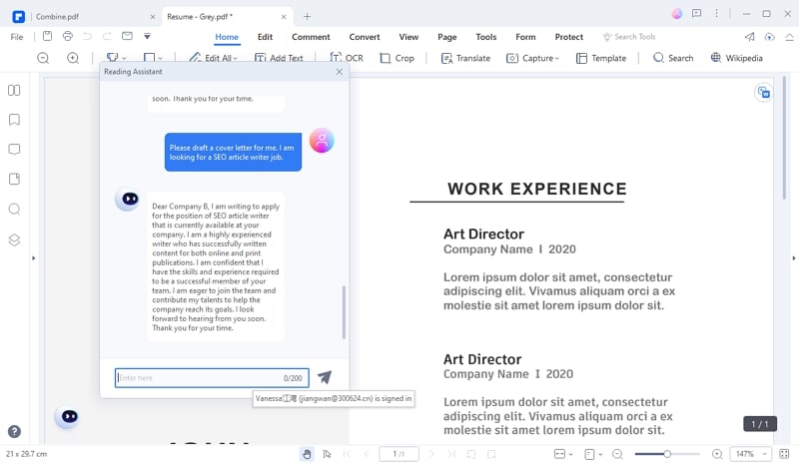The width and height of the screenshot is (799, 464).
Task: Click the print icon
Action: (67, 36)
